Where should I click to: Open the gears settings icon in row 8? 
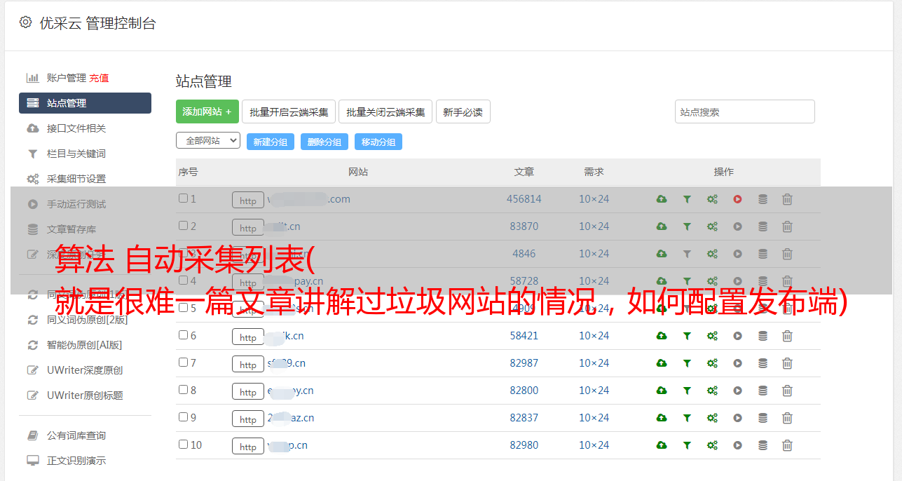click(712, 391)
